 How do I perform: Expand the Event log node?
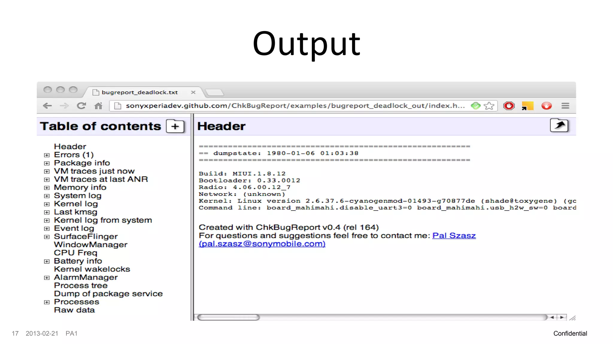[47, 228]
